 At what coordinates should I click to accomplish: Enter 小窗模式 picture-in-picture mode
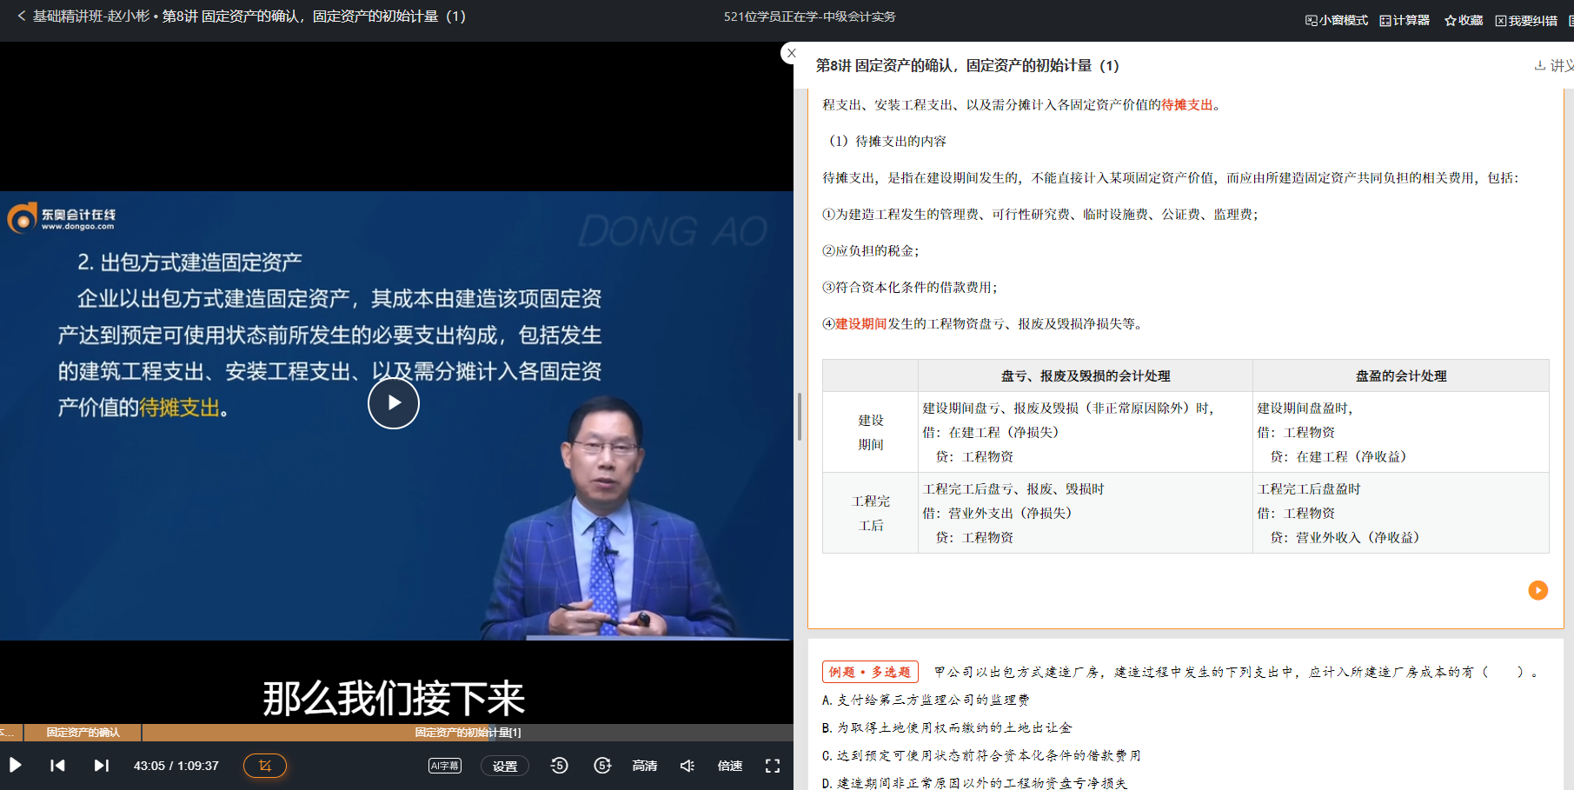(x=1334, y=19)
